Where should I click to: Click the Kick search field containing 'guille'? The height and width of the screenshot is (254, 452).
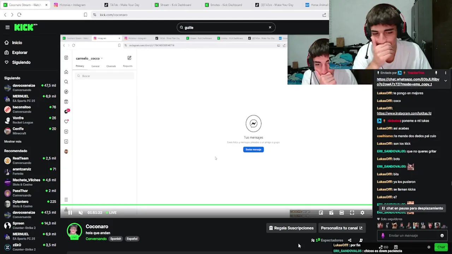(226, 27)
